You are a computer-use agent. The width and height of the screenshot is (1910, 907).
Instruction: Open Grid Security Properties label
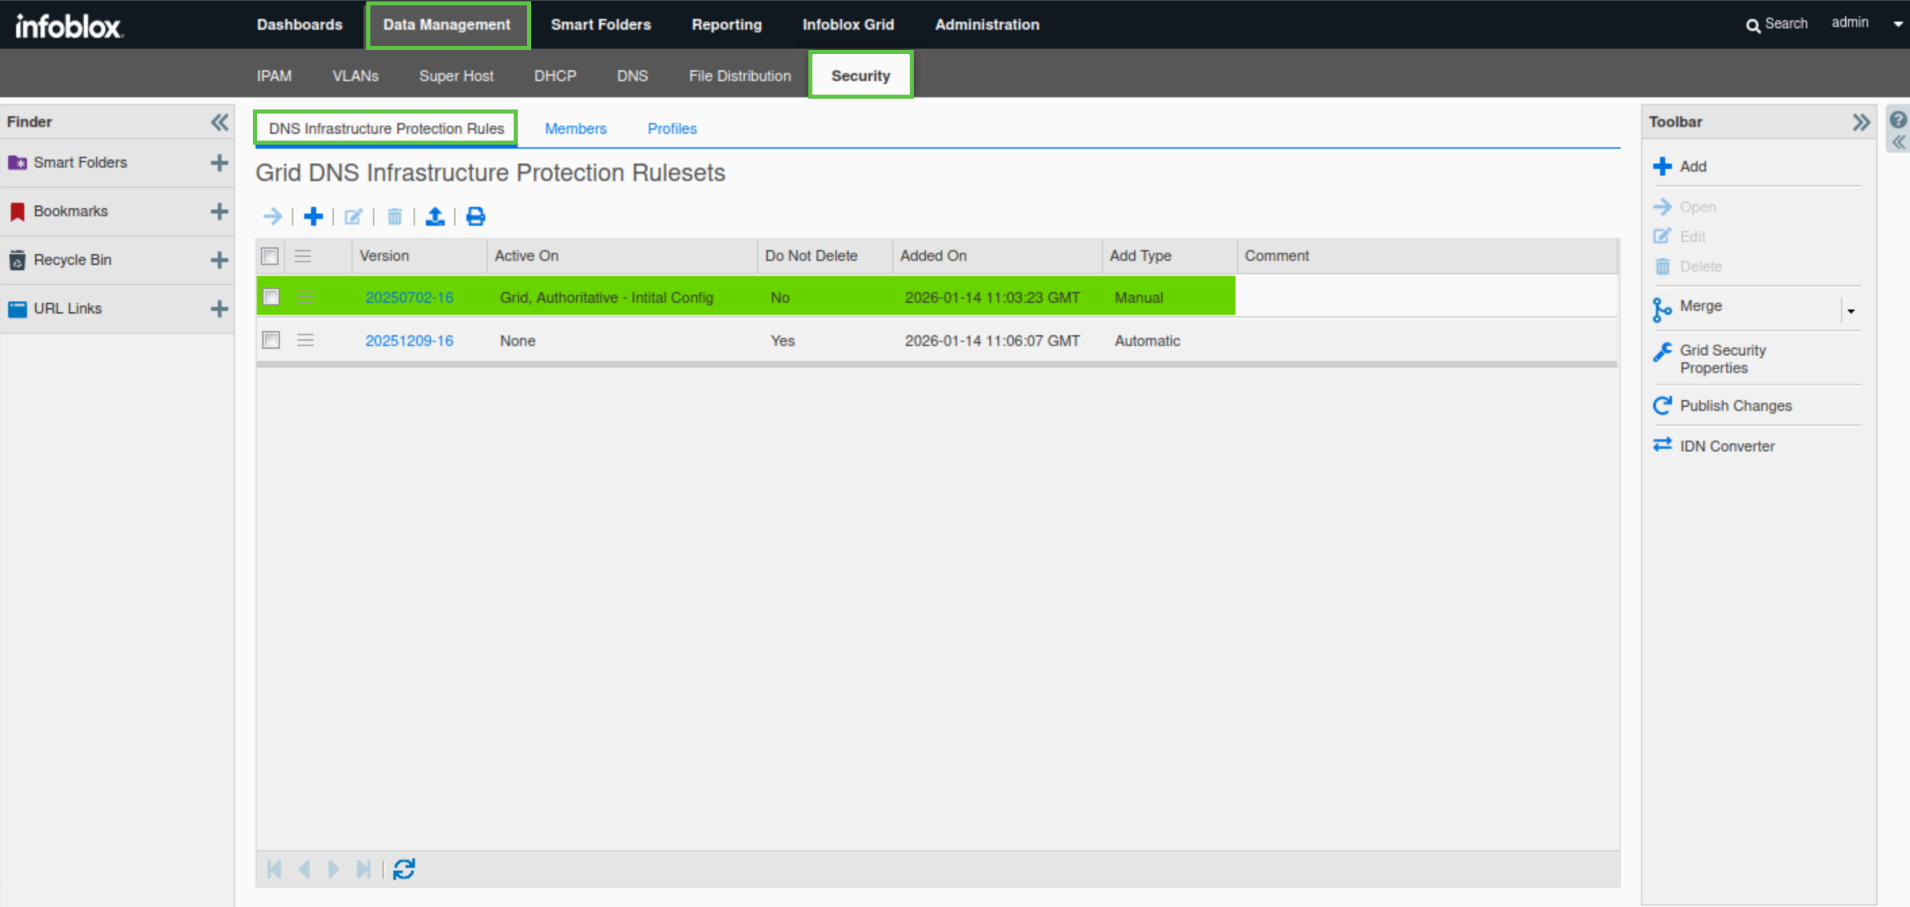(1722, 359)
